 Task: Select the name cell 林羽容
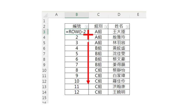[x=119, y=43]
